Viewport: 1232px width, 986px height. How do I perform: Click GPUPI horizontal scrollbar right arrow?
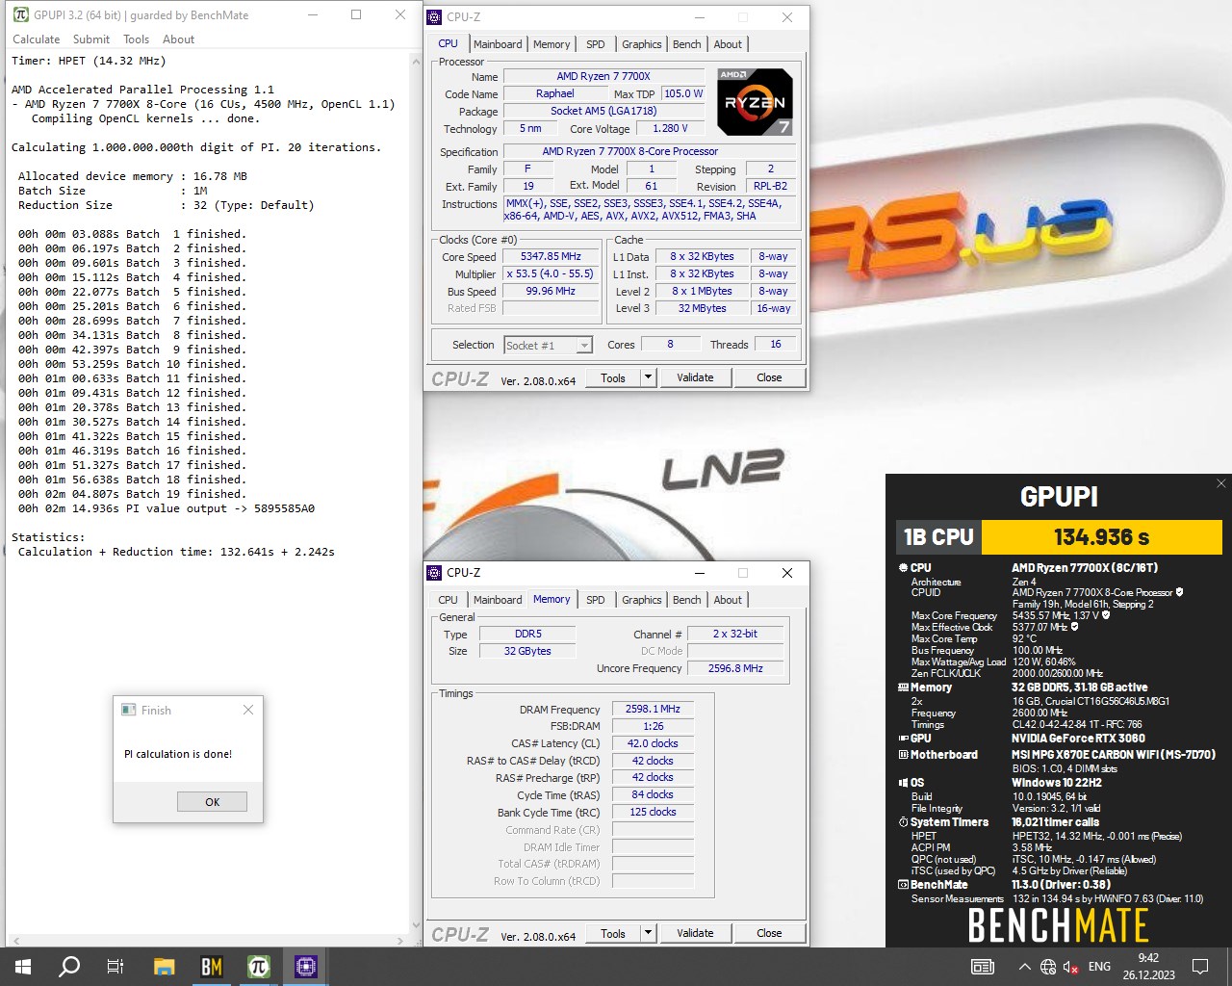tap(401, 940)
